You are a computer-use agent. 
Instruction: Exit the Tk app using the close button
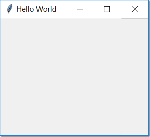coord(135,9)
